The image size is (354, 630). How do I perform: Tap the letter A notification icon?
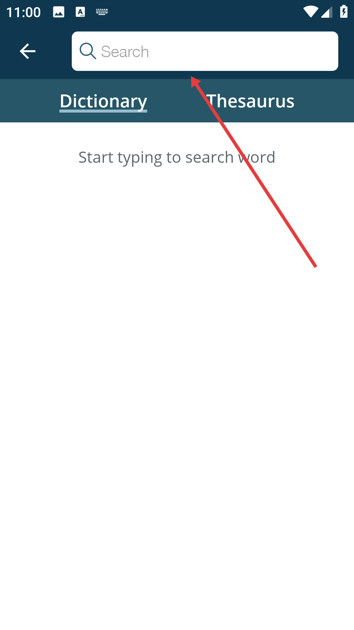pyautogui.click(x=80, y=12)
